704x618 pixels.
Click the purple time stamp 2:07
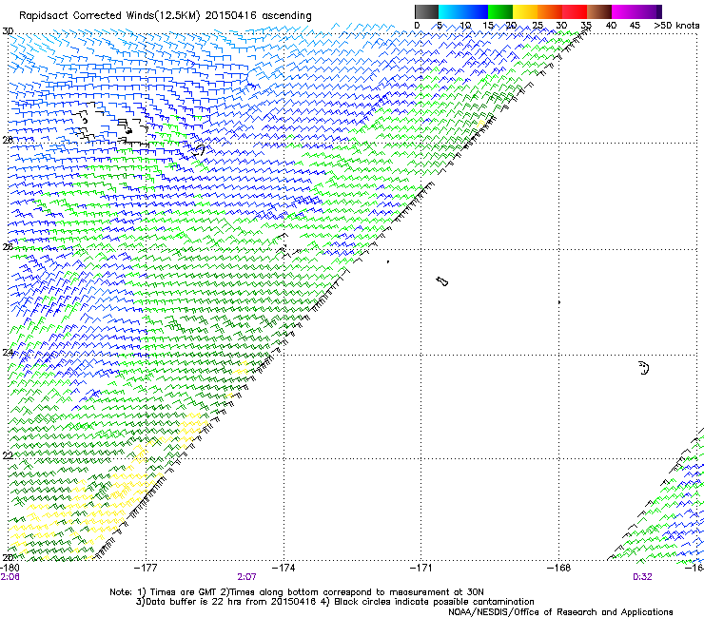[247, 577]
